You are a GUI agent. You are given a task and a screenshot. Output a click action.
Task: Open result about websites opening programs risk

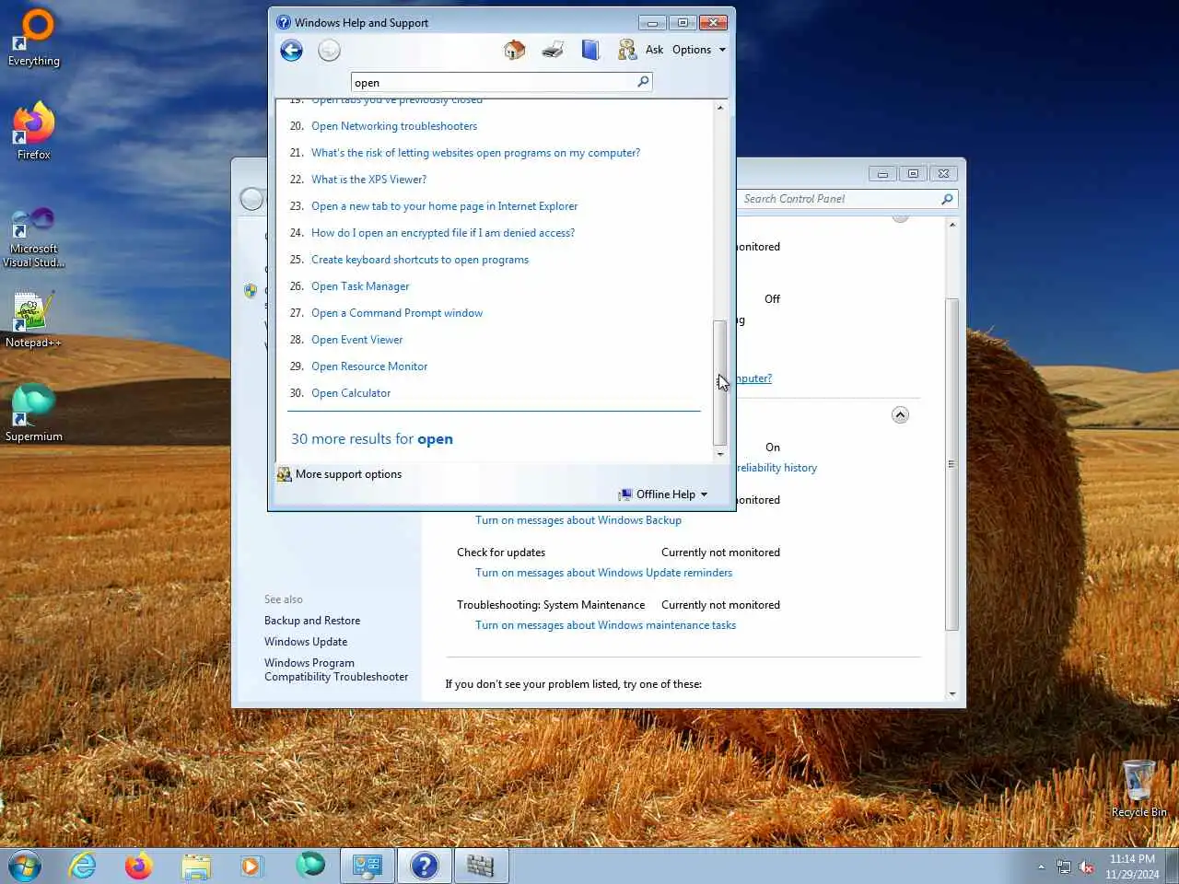point(475,153)
